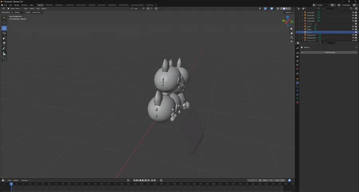Activate the Cursor tool
Viewport: 359px width, 192px height.
tap(4, 22)
